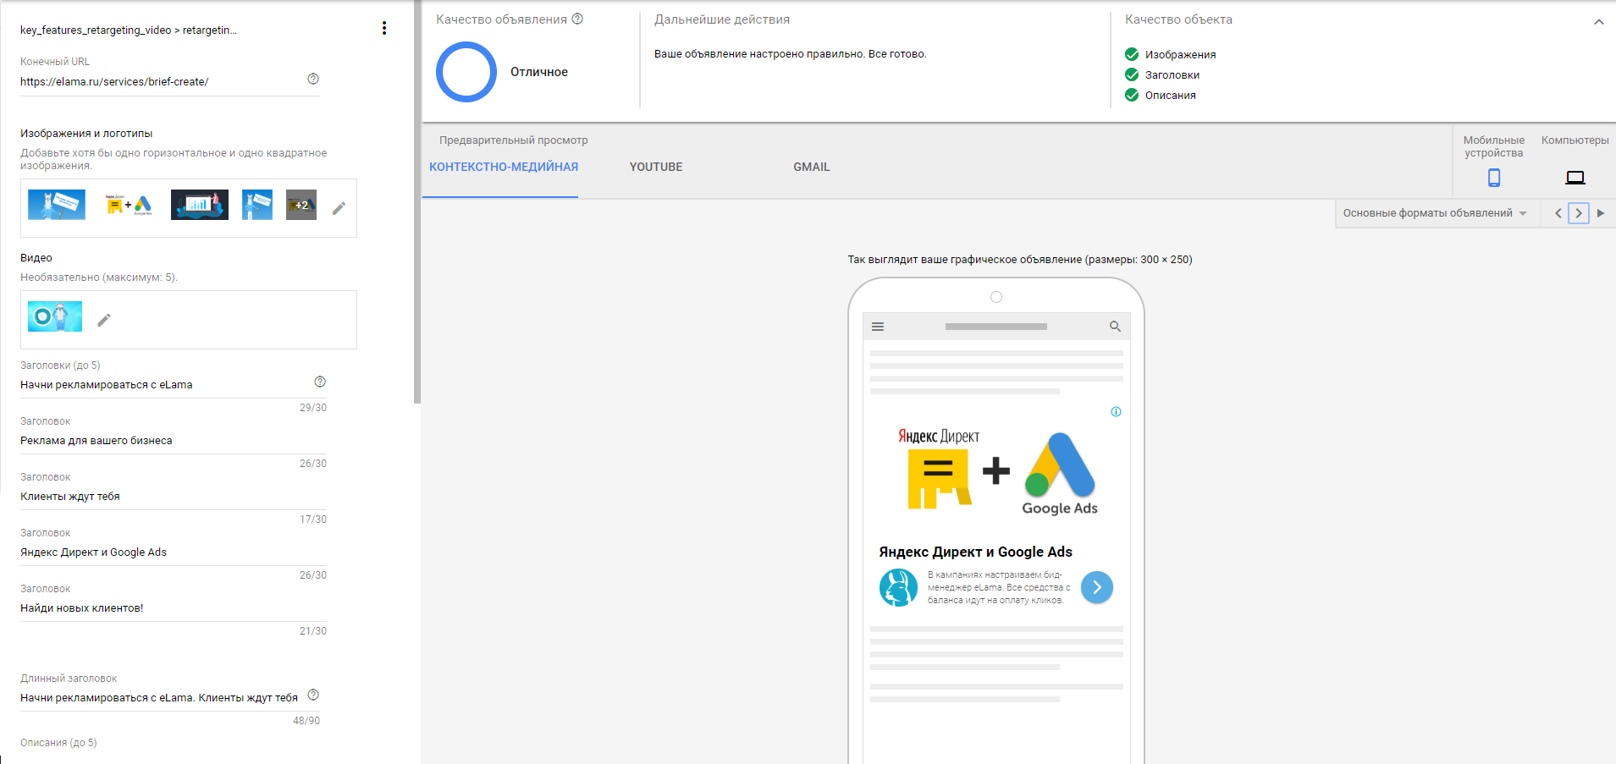Collapse the ad quality panel
The width and height of the screenshot is (1616, 764).
1598,22
